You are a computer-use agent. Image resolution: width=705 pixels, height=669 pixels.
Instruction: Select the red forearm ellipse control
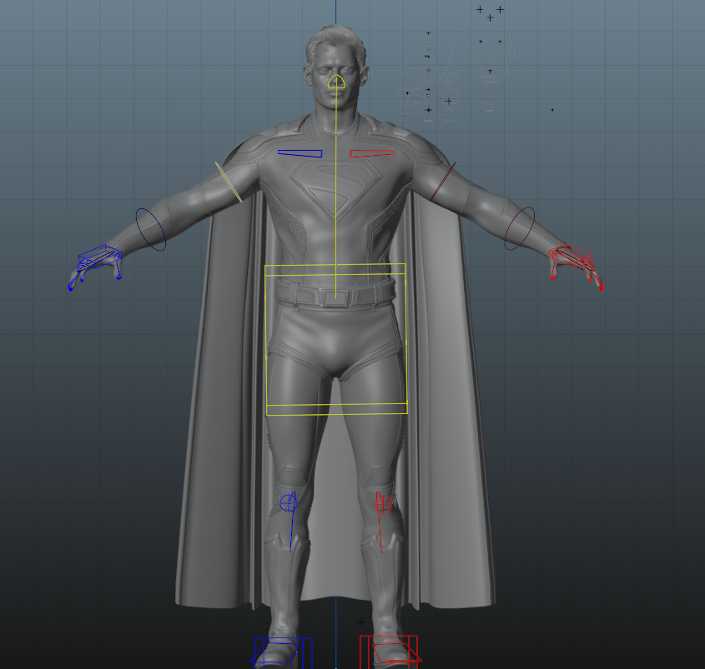coord(519,228)
